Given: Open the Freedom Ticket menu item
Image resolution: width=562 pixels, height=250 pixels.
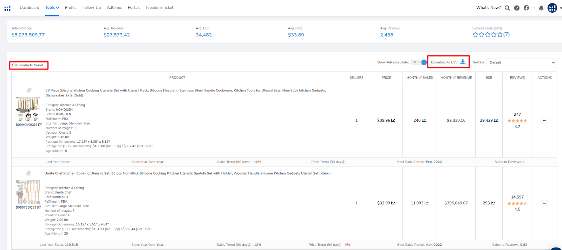Looking at the screenshot, I should point(160,8).
